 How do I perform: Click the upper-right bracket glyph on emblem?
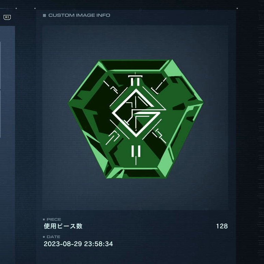click(x=159, y=86)
